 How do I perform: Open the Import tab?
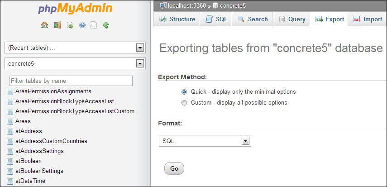point(368,19)
